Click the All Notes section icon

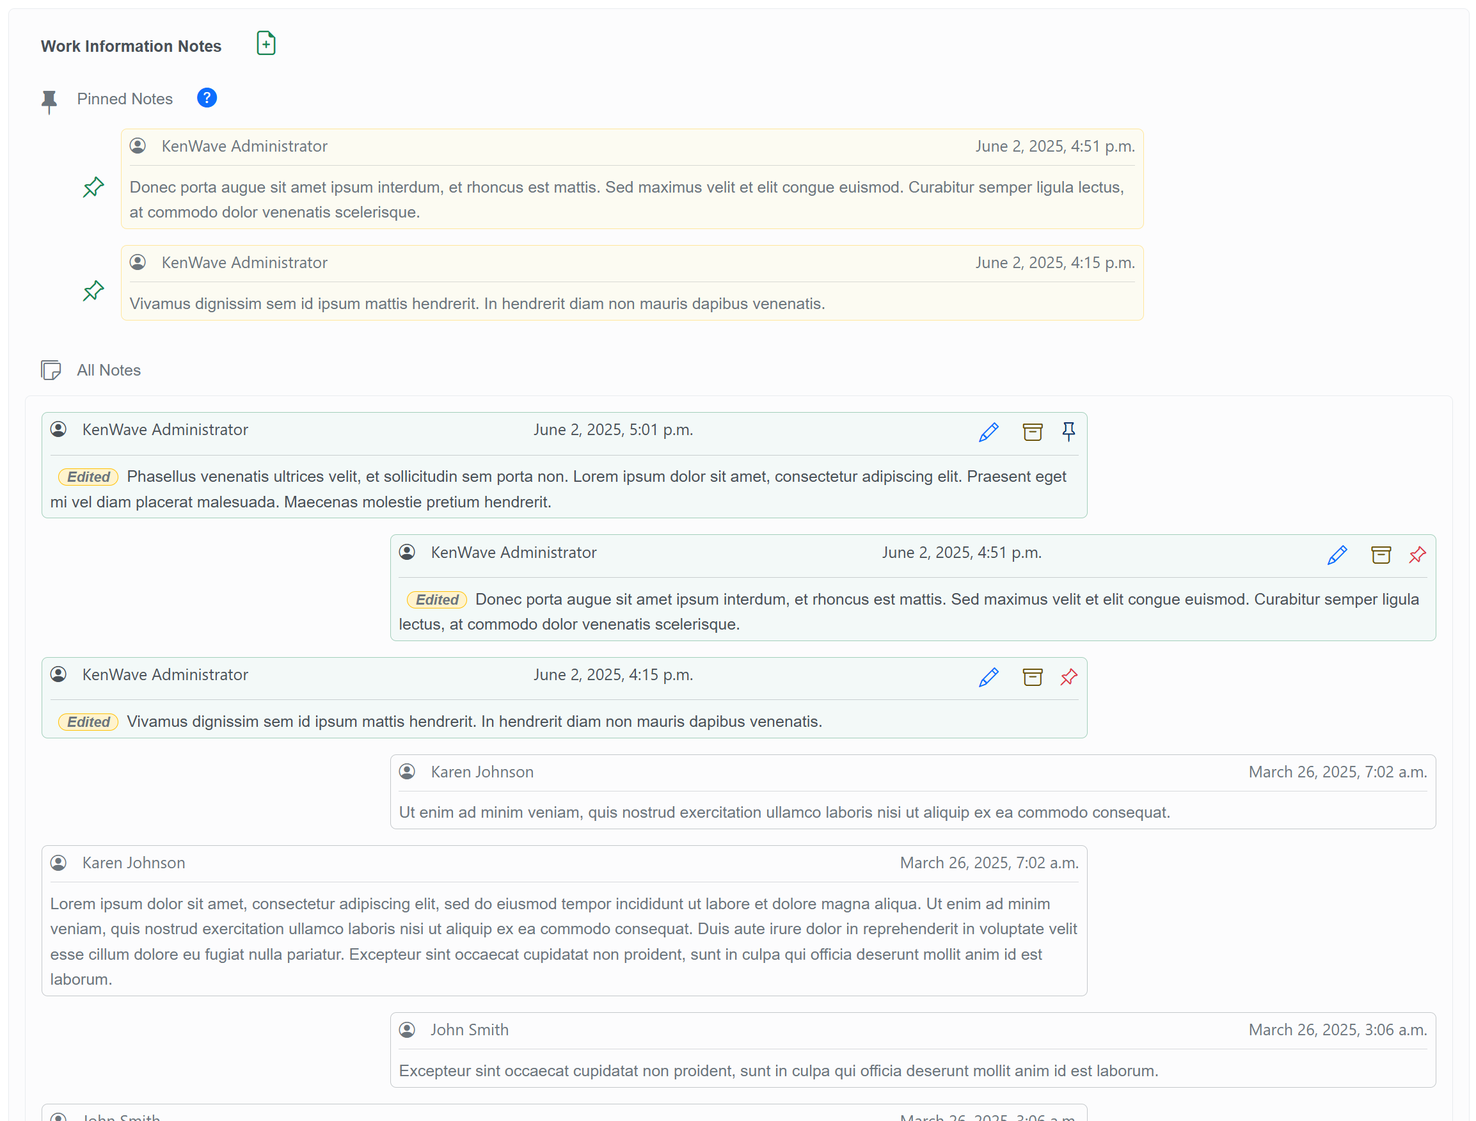point(51,370)
